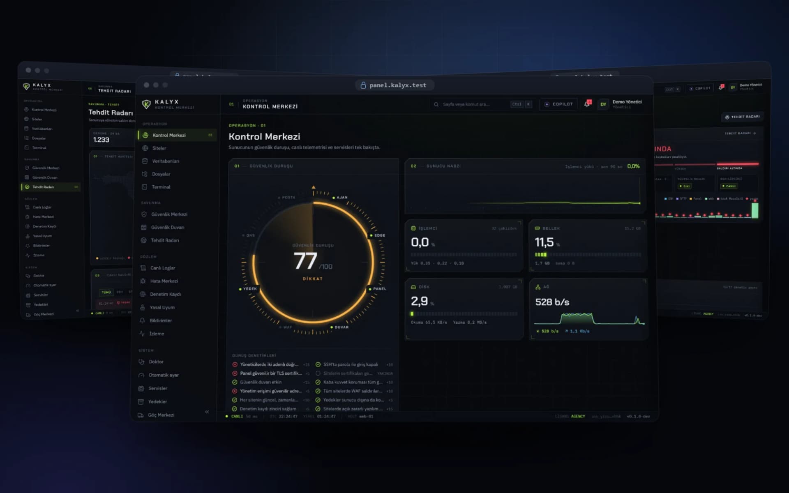This screenshot has width=789, height=493.
Task: Focus the 'Sayfa veya komut ara' search field
Action: pyautogui.click(x=482, y=104)
